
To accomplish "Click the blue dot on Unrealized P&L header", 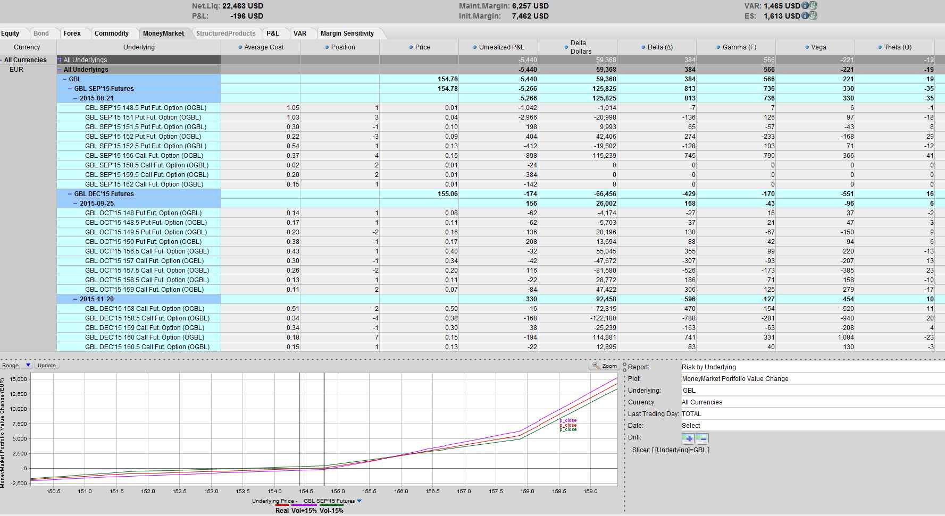I will pos(474,47).
